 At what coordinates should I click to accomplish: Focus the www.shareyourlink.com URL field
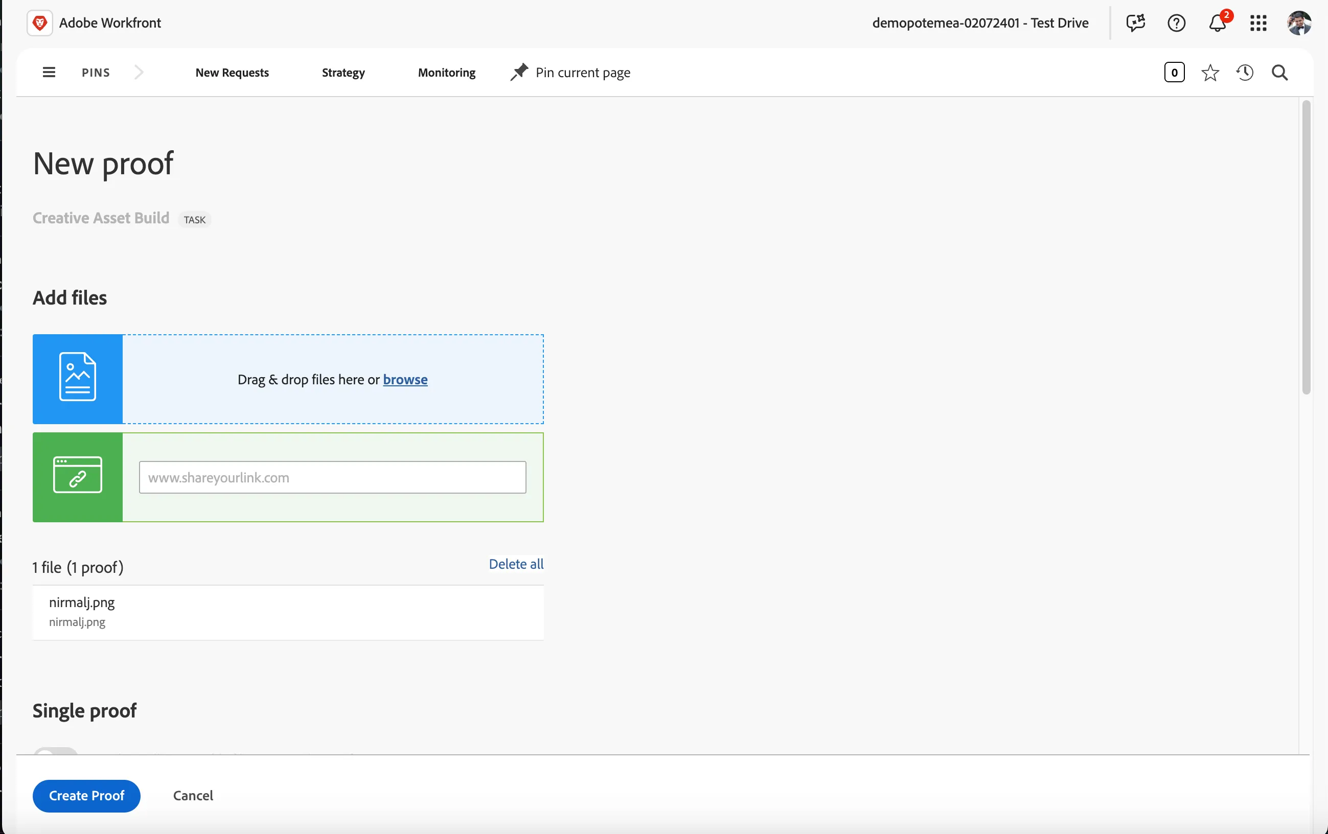pos(333,477)
